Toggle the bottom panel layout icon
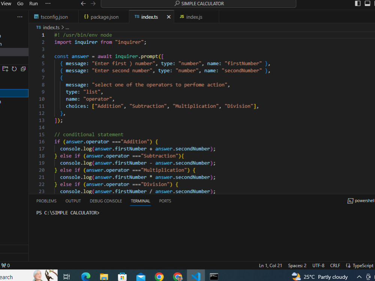The height and width of the screenshot is (281, 375). [x=367, y=3]
